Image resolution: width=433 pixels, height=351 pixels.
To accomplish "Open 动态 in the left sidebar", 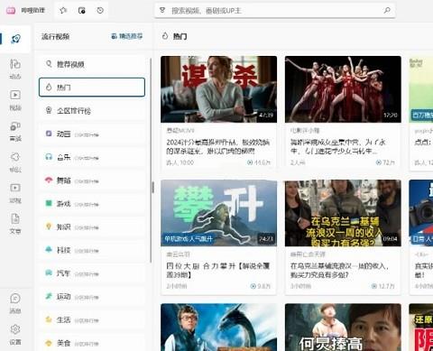I will 15,69.
